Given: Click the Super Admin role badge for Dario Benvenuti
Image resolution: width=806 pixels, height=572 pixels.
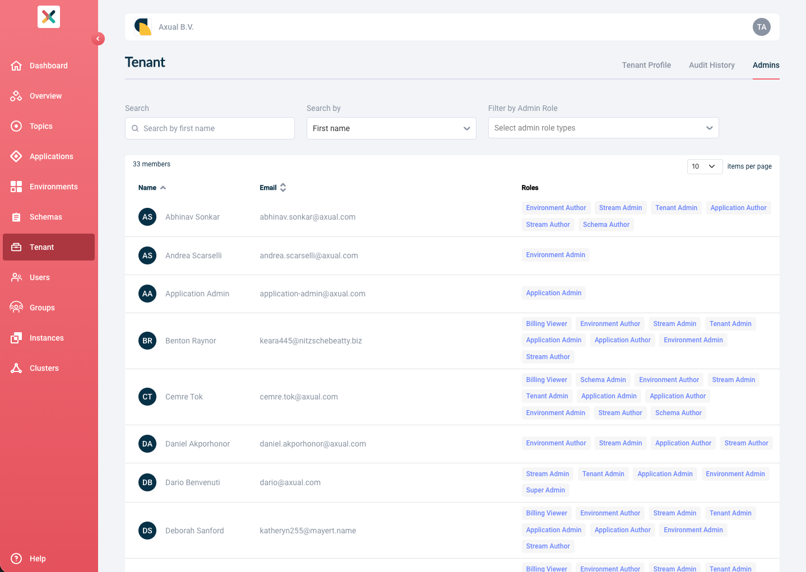Looking at the screenshot, I should (545, 490).
